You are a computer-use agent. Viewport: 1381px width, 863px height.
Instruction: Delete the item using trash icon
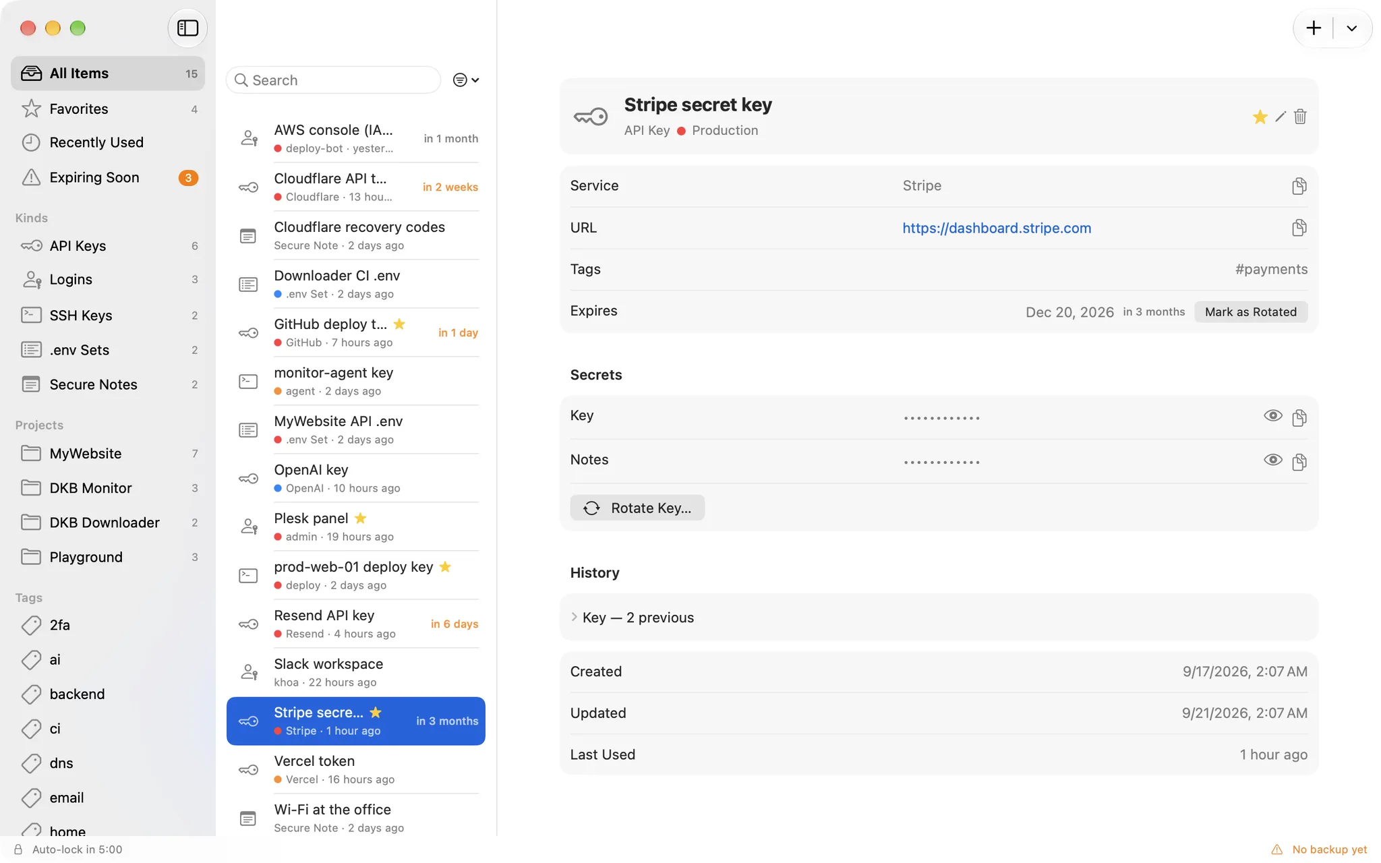[x=1300, y=117]
